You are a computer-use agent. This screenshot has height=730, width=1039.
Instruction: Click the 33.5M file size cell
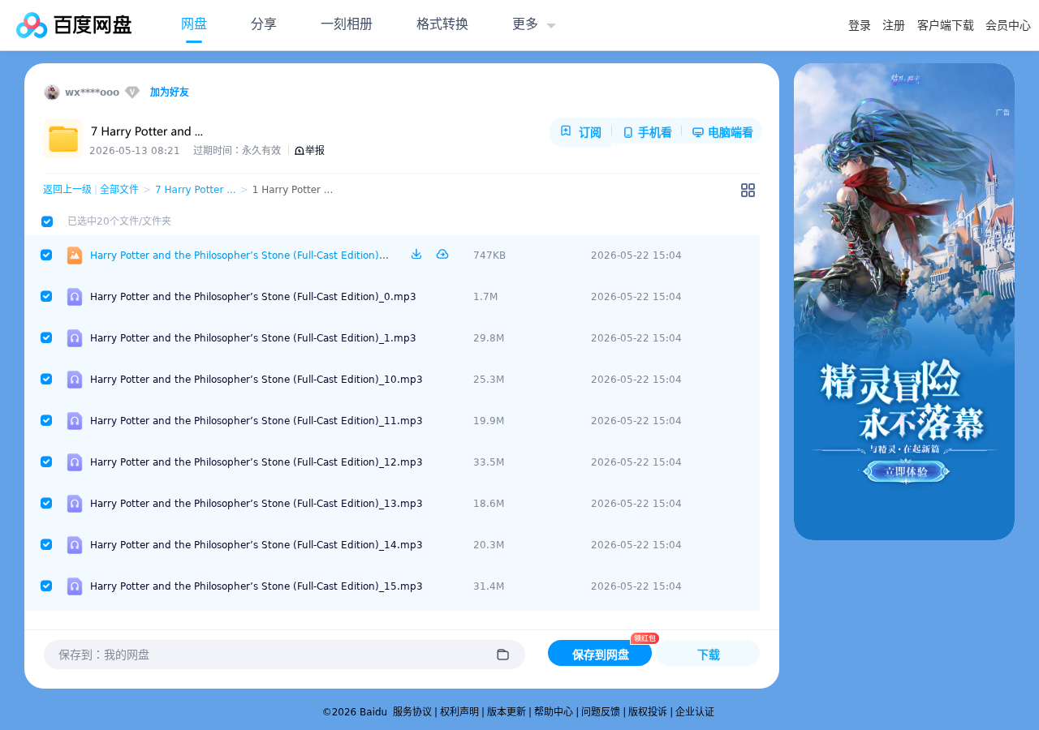click(489, 462)
